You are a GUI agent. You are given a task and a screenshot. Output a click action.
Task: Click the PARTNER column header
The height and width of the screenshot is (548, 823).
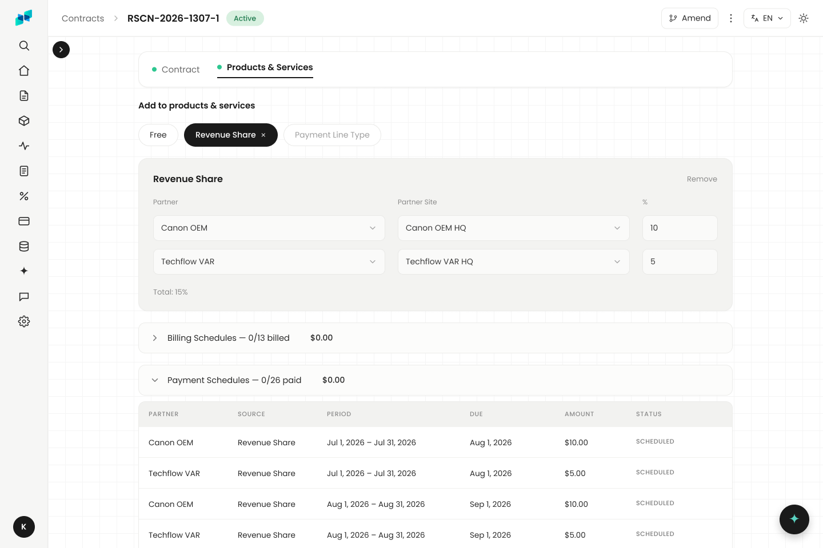click(163, 414)
